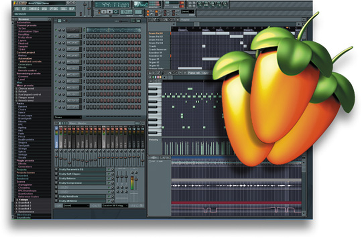Image resolution: width=362 pixels, height=238 pixels.
Task: Click the Play button in transport
Action: pos(104,12)
